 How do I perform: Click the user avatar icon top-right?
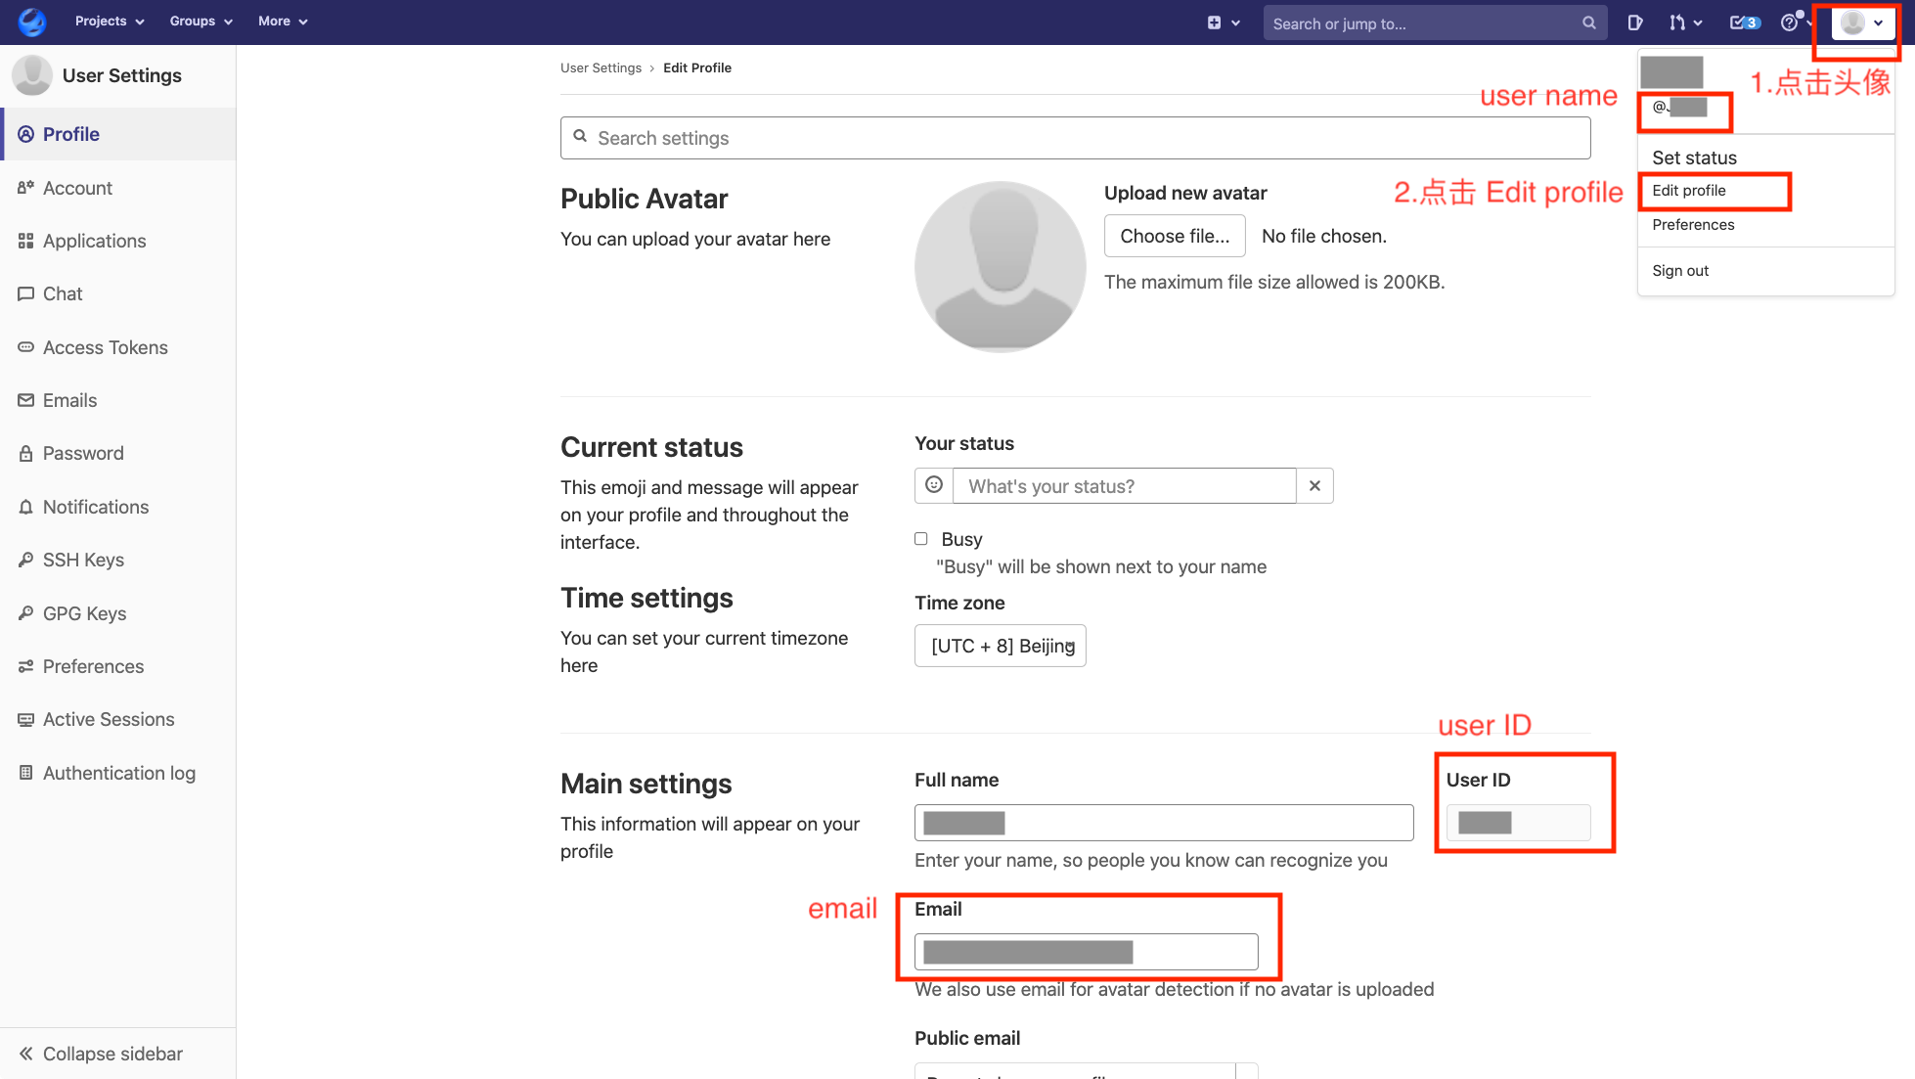1853,22
